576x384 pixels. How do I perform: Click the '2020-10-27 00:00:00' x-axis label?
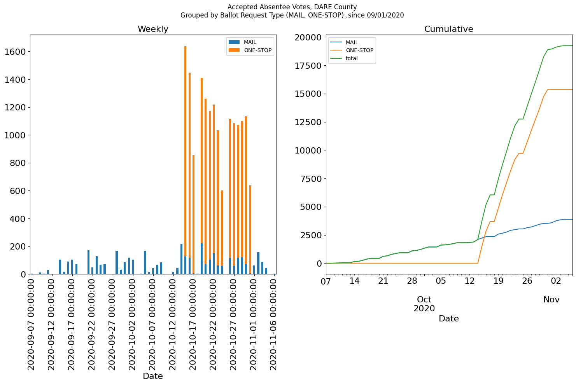tap(234, 323)
